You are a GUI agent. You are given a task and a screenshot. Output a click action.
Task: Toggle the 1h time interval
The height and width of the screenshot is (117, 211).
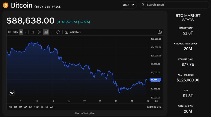pyautogui.click(x=21, y=32)
